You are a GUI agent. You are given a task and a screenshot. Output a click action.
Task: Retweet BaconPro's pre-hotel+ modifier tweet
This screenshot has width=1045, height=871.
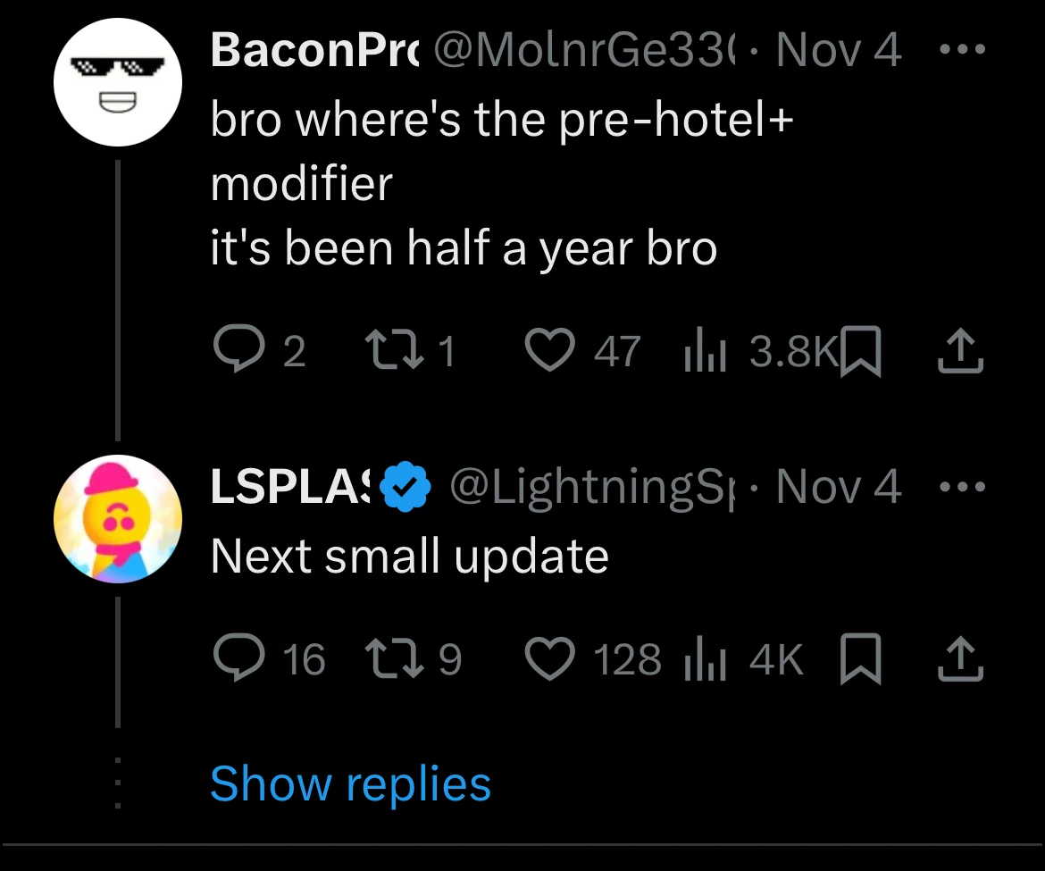coord(389,350)
